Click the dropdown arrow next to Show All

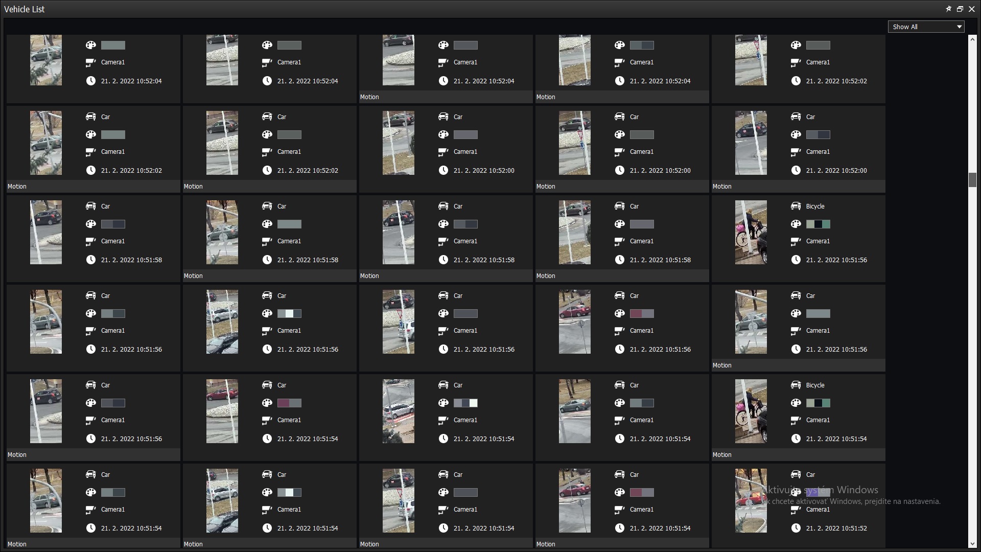[x=959, y=27]
